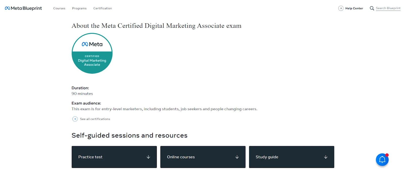This screenshot has width=404, height=171.
Task: Open See all certifications link
Action: tap(95, 119)
